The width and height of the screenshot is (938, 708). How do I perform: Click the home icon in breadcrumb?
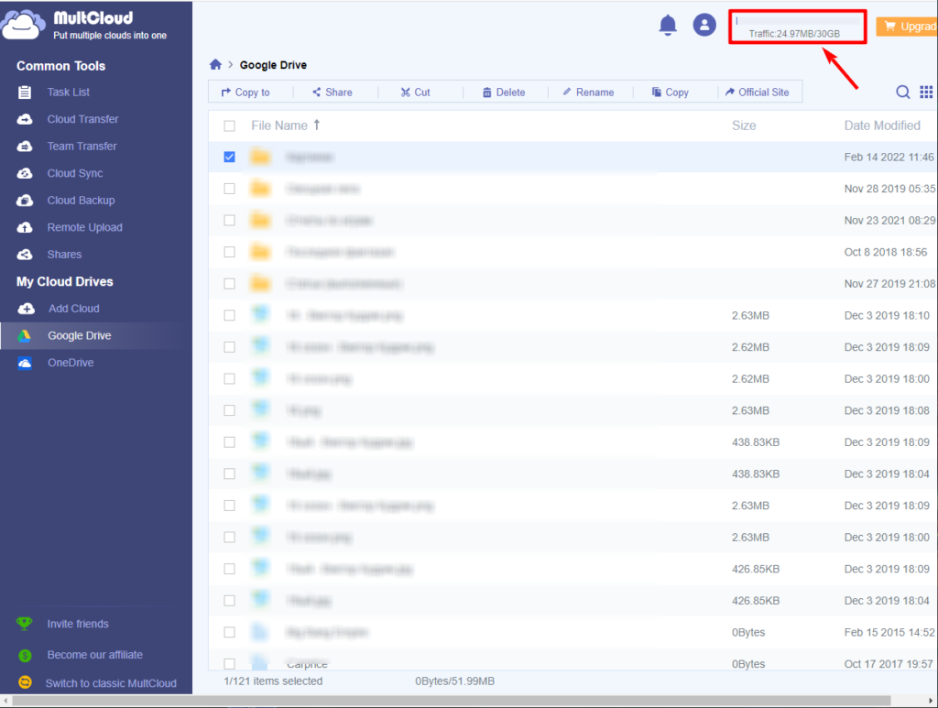click(x=215, y=65)
